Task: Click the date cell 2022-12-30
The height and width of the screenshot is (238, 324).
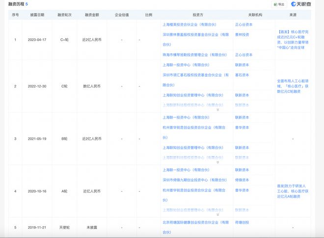Action: click(x=37, y=86)
